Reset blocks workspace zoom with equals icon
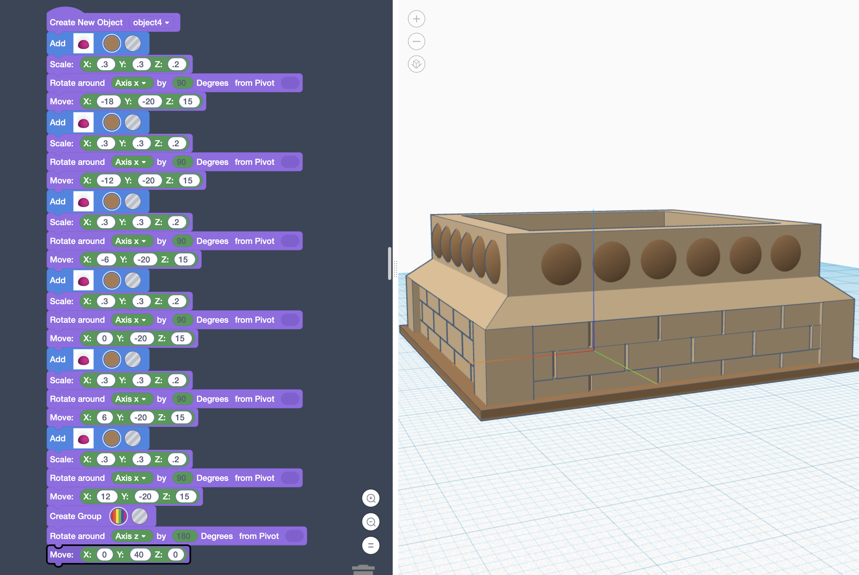The image size is (859, 575). pyautogui.click(x=371, y=545)
